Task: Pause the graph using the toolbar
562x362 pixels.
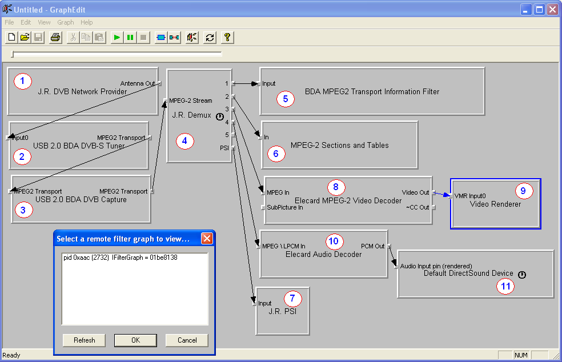Action: click(x=130, y=37)
